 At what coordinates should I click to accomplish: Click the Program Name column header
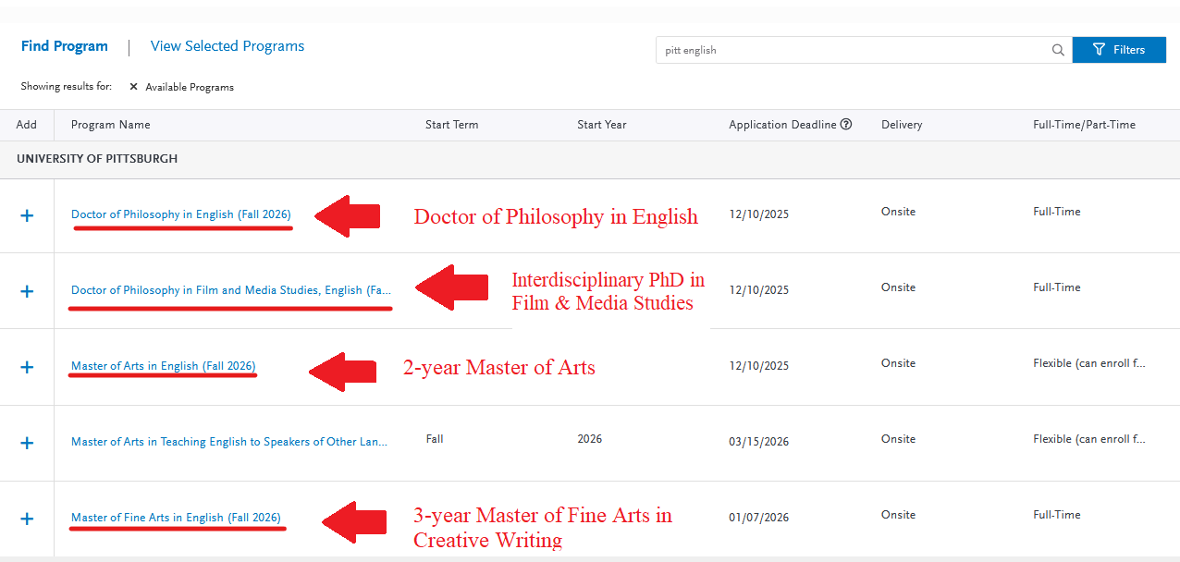110,125
